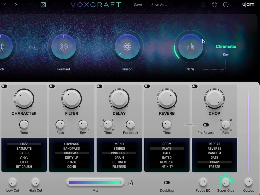Viewport: 260px width, 195px height.
Task: Click the Filter Reso knob
Action: [x=60, y=125]
